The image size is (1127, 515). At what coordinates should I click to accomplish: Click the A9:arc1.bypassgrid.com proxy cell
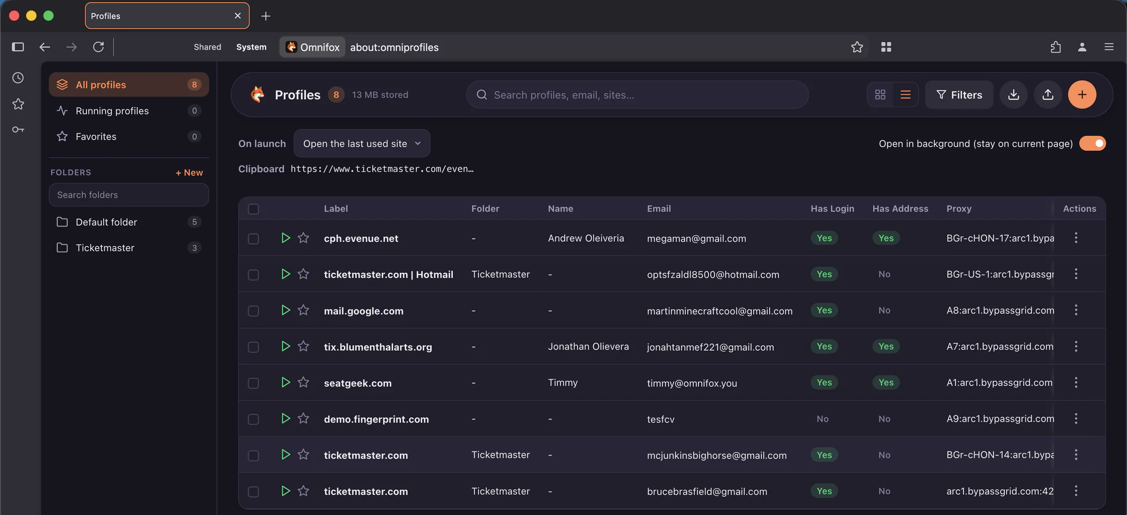[x=1000, y=419]
